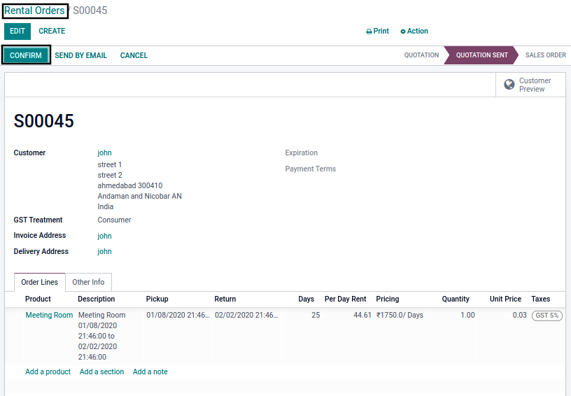The image size is (571, 396).
Task: Click the Days column header
Action: (x=306, y=299)
